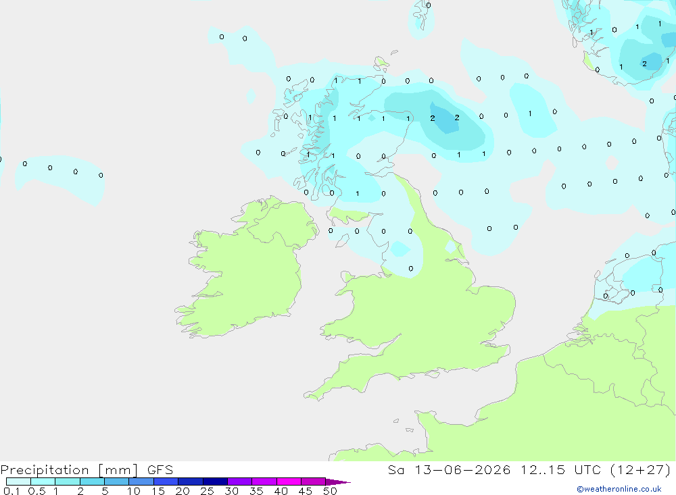
Task: Click the 0.5–1 mm legend color swatch
Action: (x=43, y=481)
